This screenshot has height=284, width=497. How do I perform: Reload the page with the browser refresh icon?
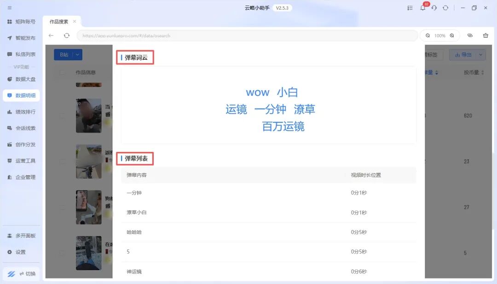click(x=67, y=35)
